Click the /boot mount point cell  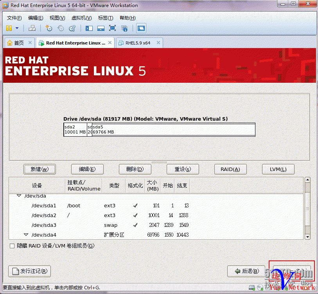coord(74,205)
